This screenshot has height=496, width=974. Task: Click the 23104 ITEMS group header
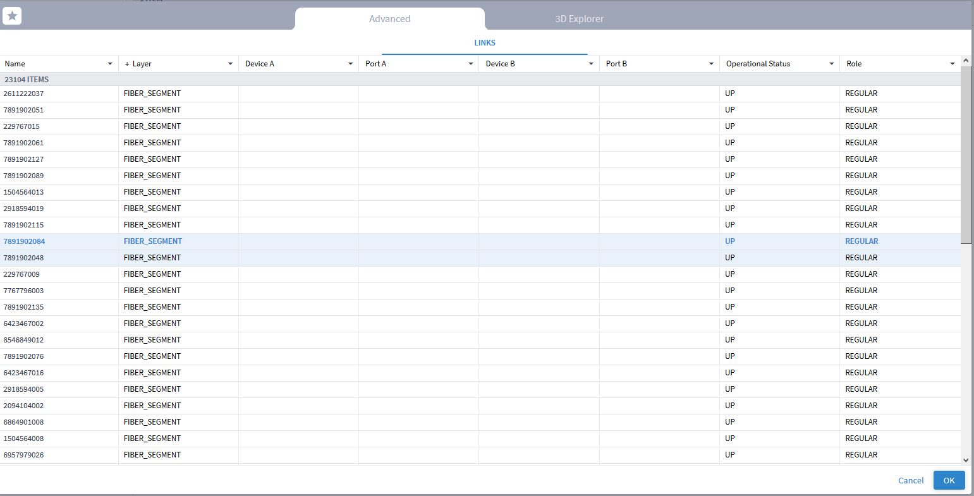pyautogui.click(x=480, y=80)
